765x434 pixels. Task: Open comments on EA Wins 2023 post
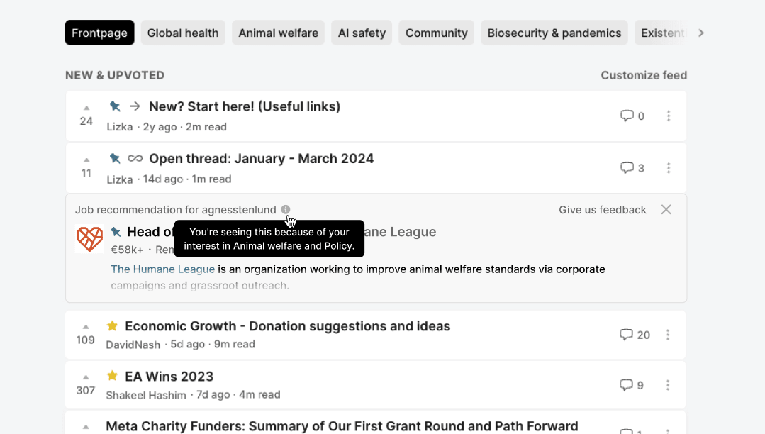pyautogui.click(x=626, y=385)
